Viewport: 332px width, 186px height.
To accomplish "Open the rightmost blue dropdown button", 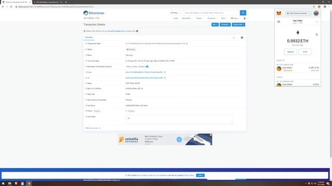I will pyautogui.click(x=239, y=25).
